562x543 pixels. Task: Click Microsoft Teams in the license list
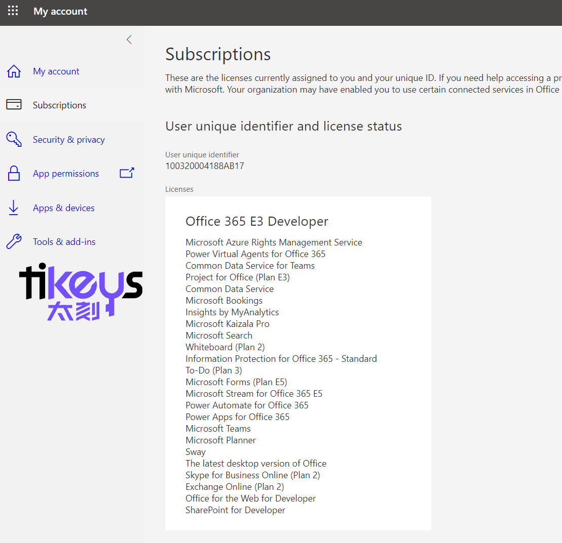tap(218, 429)
